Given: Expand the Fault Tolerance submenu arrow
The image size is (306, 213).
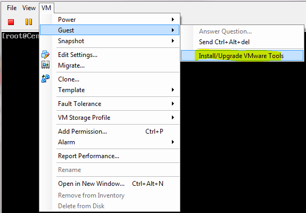Looking at the screenshot, I should click(173, 104).
